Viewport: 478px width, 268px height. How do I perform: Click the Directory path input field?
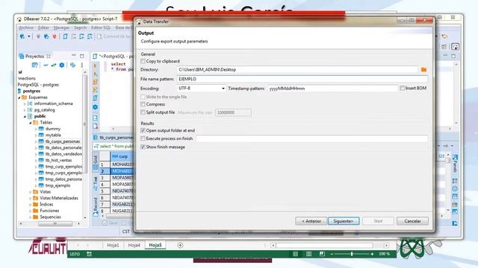tap(297, 69)
